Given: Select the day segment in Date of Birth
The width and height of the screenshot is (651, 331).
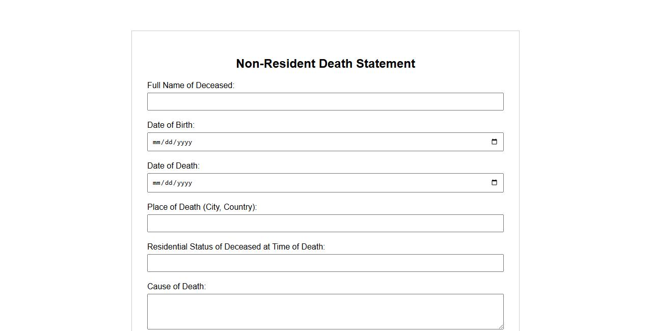Looking at the screenshot, I should 169,143.
